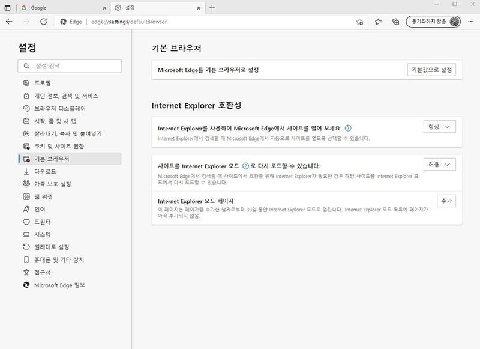480x349 pixels.
Task: Click help icon after Internet Explorer 모드
Action: [x=245, y=166]
